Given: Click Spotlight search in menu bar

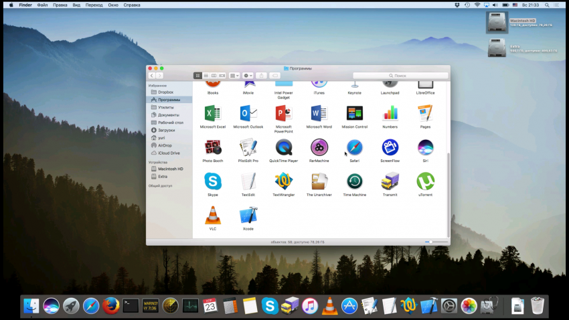Looking at the screenshot, I should [546, 5].
